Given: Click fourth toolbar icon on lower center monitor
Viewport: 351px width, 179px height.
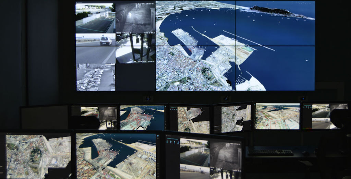Looking at the screenshot, I should pos(178,142).
